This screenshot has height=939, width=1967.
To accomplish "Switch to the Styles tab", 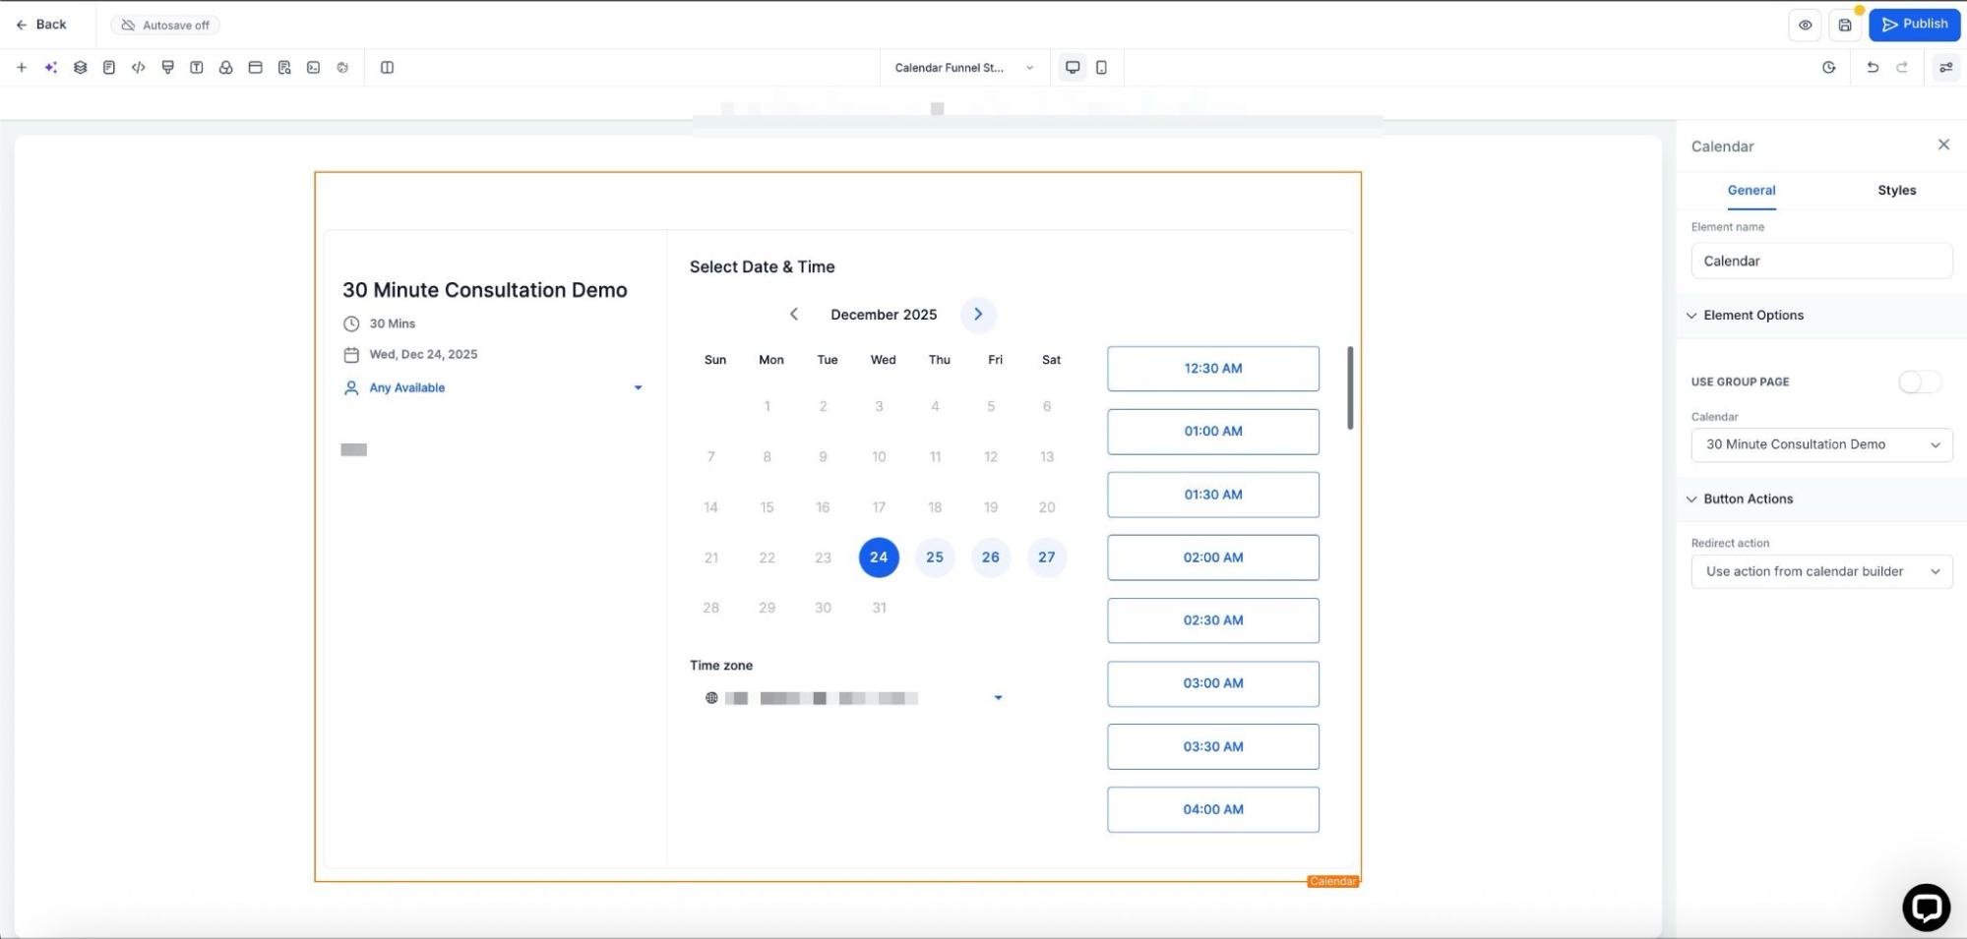I will (x=1895, y=191).
